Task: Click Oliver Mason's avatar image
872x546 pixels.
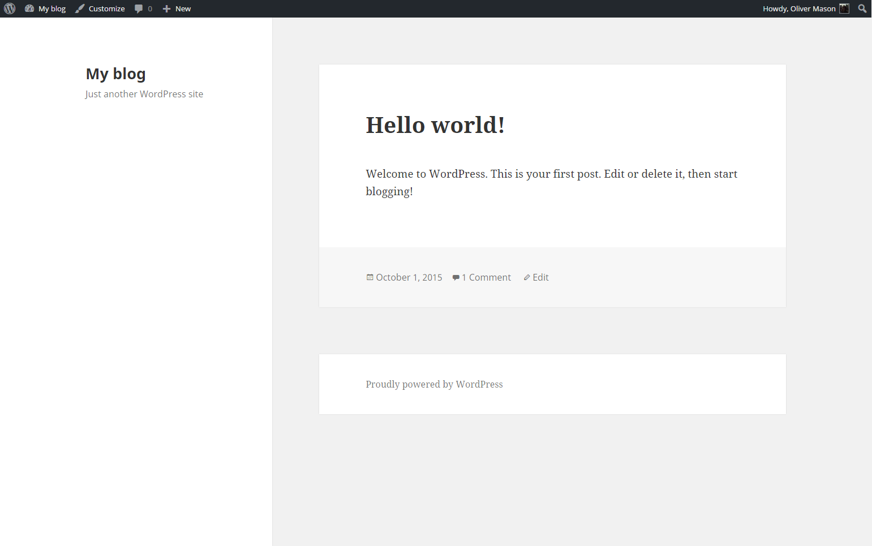Action: [x=844, y=8]
